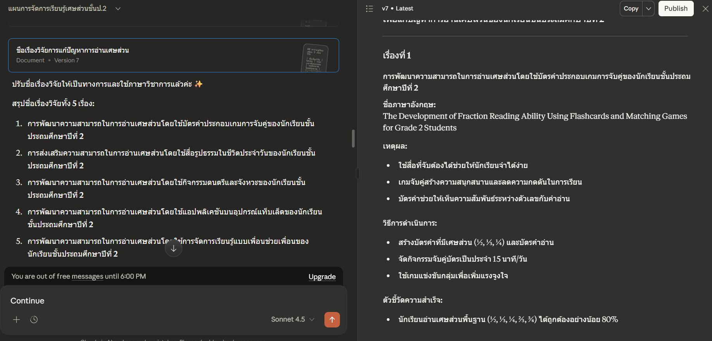Expand the dropdown arrow beside Copy
The height and width of the screenshot is (341, 712).
click(648, 9)
